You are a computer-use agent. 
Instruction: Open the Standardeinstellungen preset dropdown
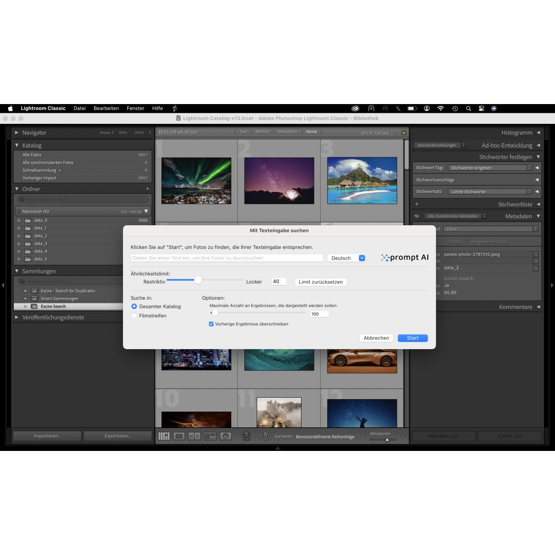coord(440,145)
